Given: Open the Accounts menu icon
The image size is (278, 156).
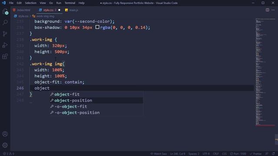Looking at the screenshot, I should click(5, 134).
